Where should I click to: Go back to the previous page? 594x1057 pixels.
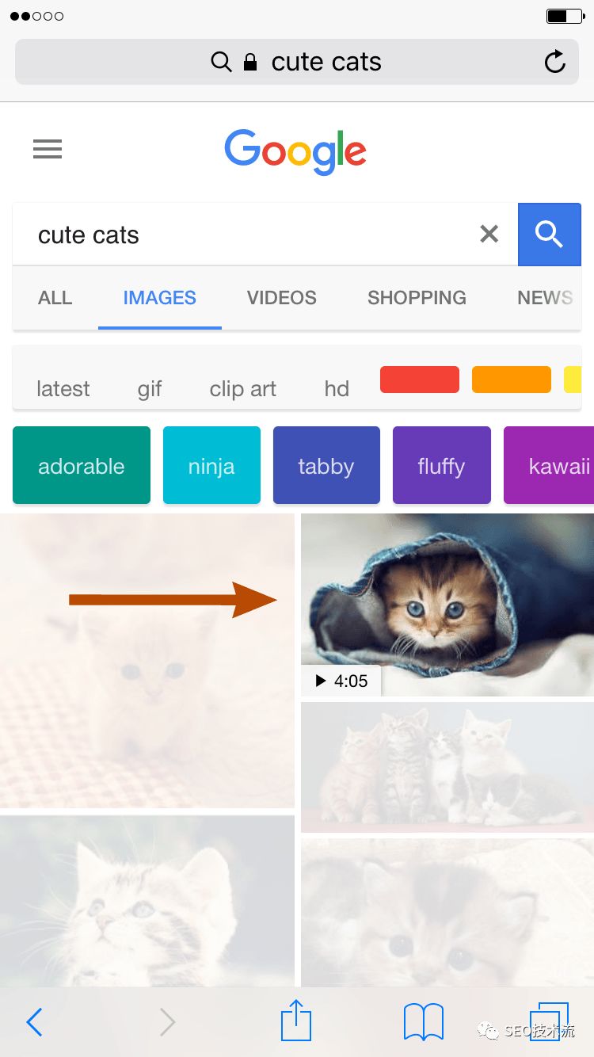pos(34,1022)
